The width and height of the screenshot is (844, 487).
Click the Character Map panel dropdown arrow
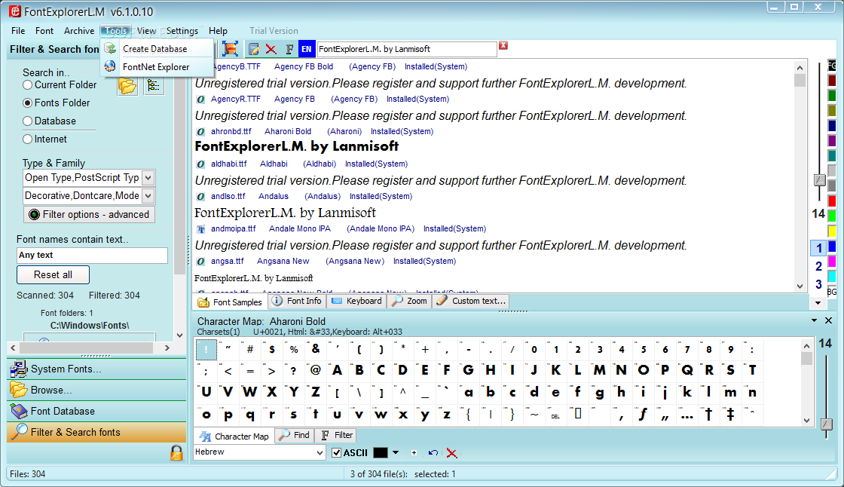[x=815, y=320]
